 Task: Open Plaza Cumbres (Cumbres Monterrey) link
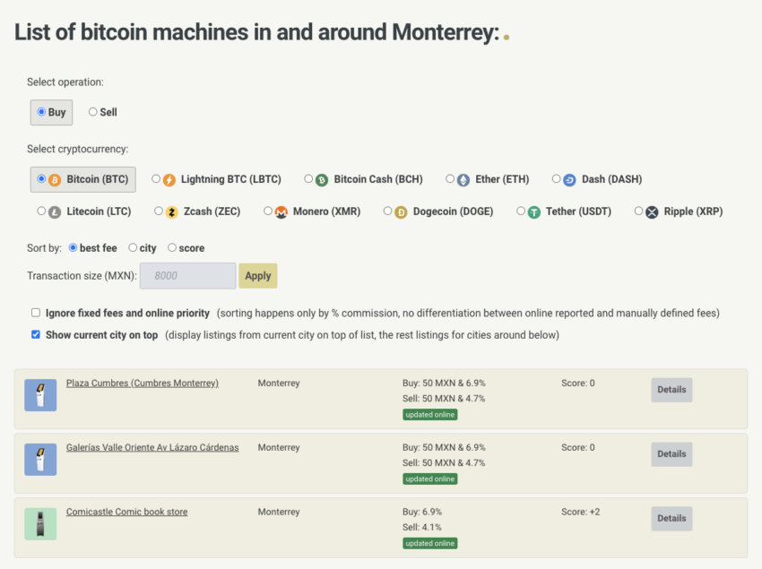coord(142,384)
